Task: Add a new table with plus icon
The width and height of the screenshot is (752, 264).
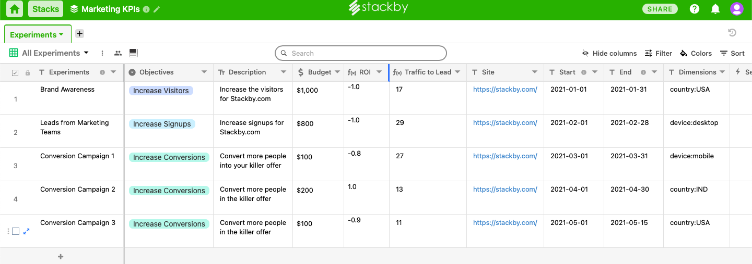Action: pos(79,34)
